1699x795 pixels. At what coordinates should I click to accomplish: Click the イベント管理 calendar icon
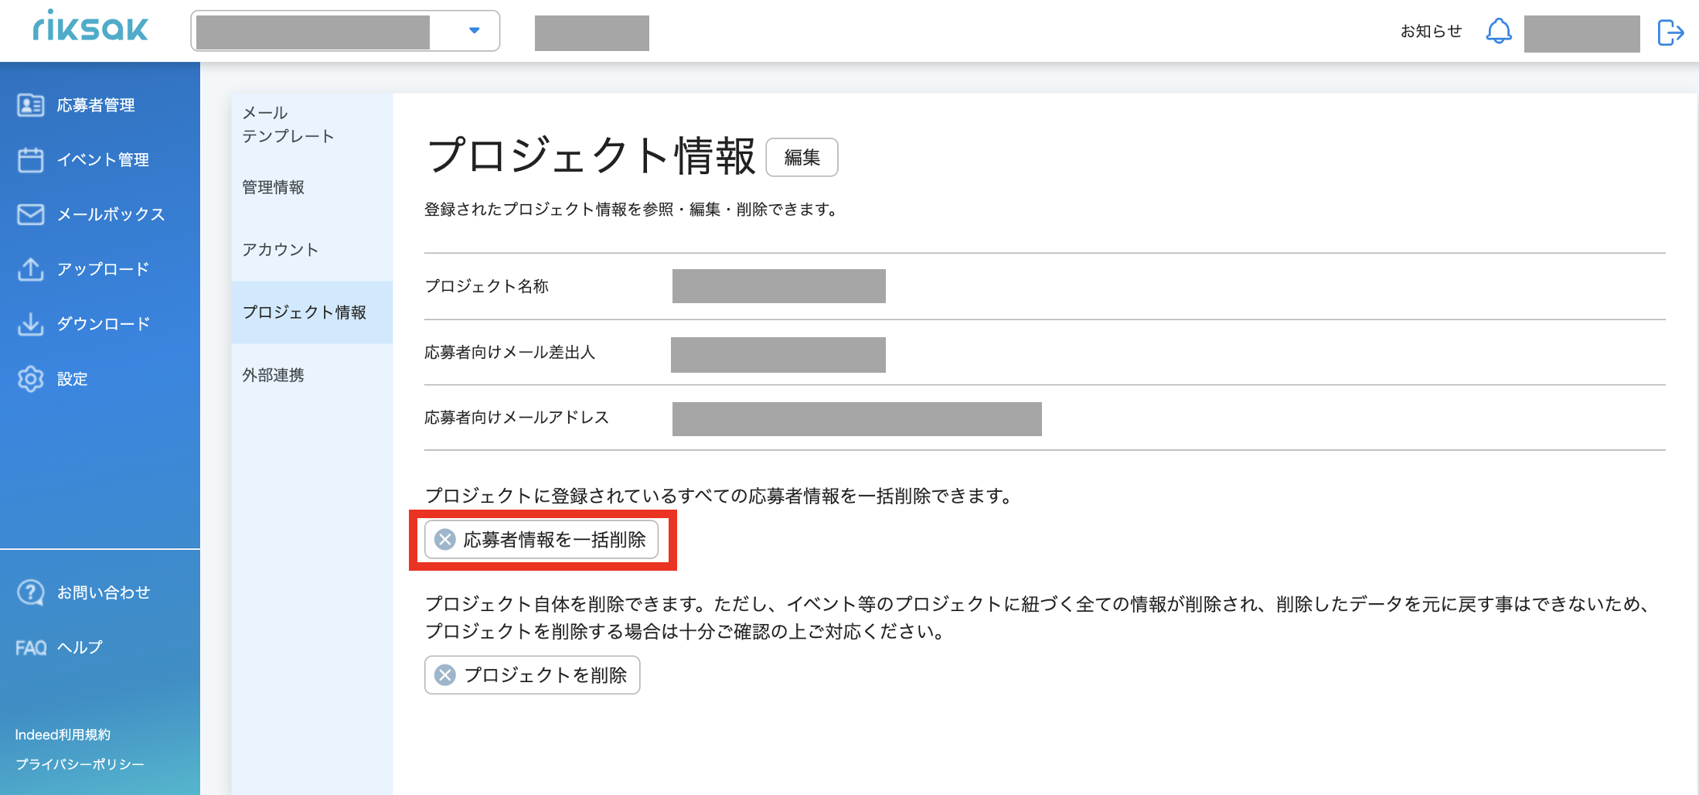pyautogui.click(x=30, y=159)
